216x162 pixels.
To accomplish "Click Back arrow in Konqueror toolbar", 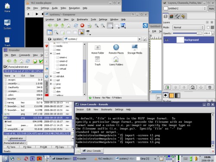I will 50,25.
